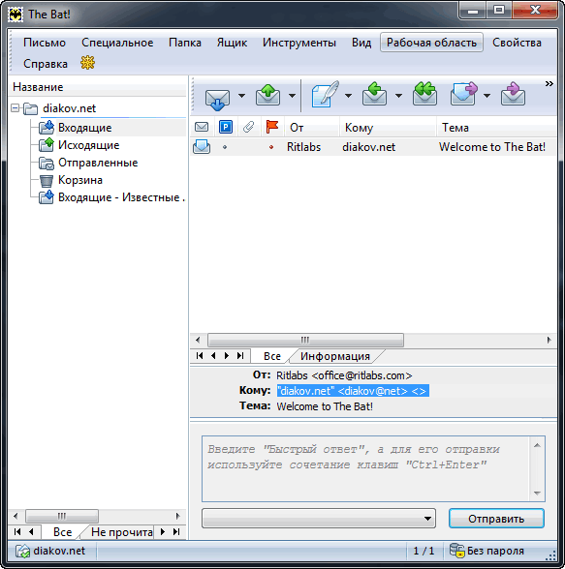Sort by the envelope status column
Viewport: 565px width, 569px height.
pyautogui.click(x=202, y=127)
